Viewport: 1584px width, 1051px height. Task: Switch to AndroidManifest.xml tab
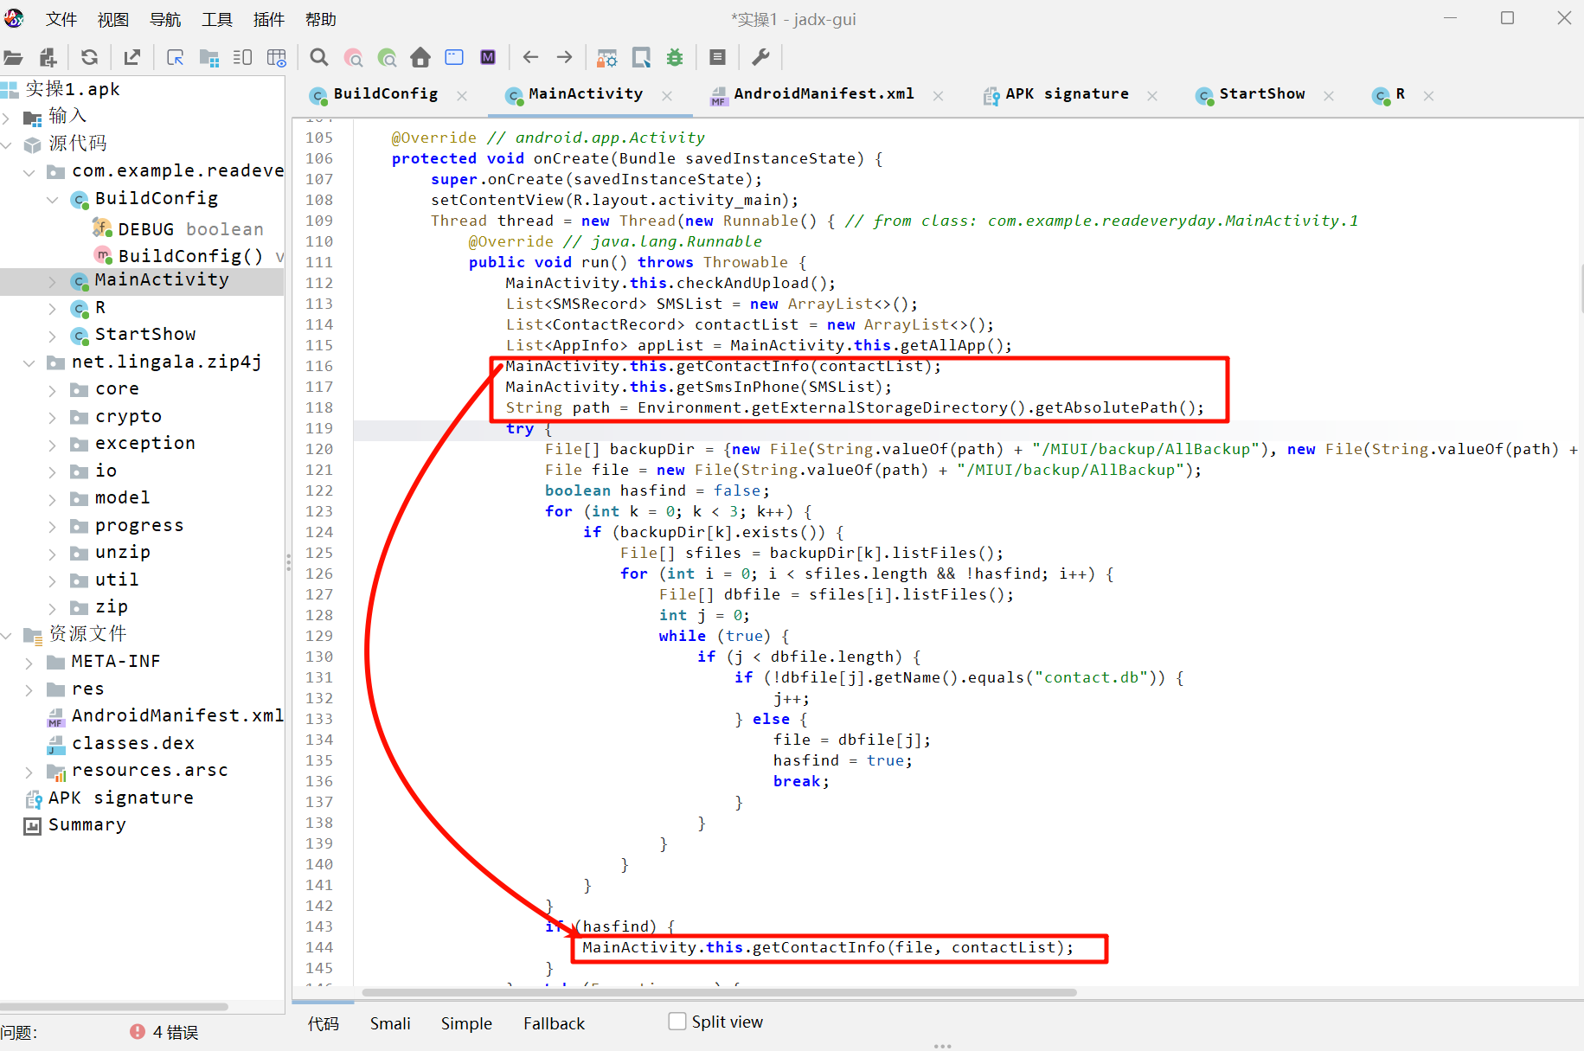(822, 94)
